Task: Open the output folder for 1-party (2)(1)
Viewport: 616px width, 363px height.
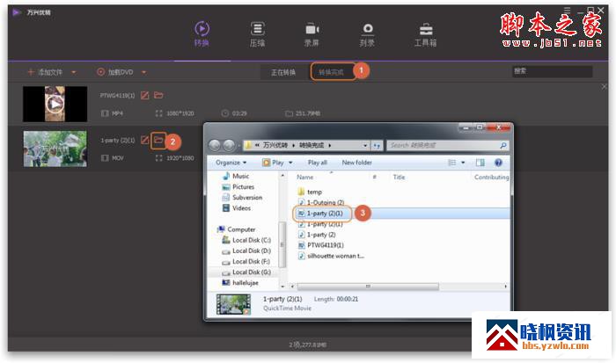Action: coord(158,140)
